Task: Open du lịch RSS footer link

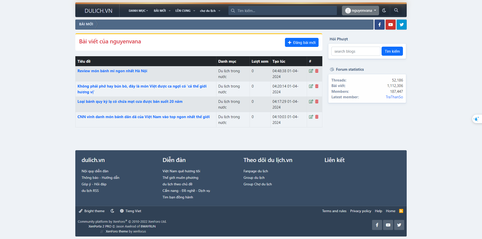Action: pyautogui.click(x=90, y=191)
